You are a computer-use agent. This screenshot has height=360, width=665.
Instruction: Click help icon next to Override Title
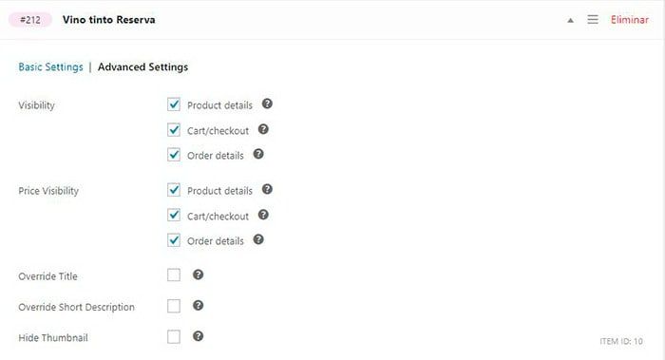[x=198, y=275]
